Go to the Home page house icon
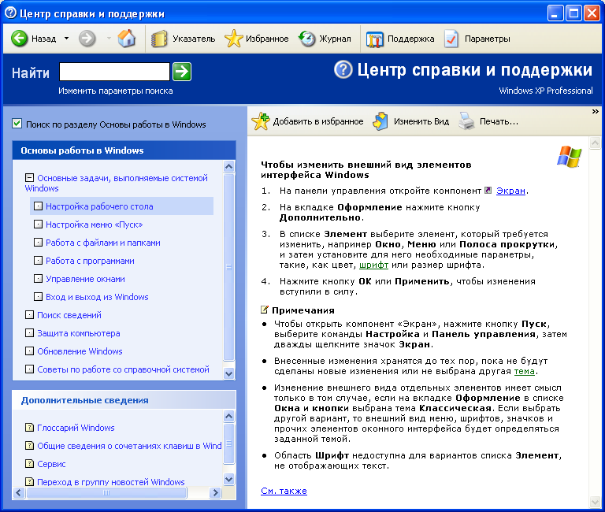Viewport: 605px width, 512px height. point(127,38)
